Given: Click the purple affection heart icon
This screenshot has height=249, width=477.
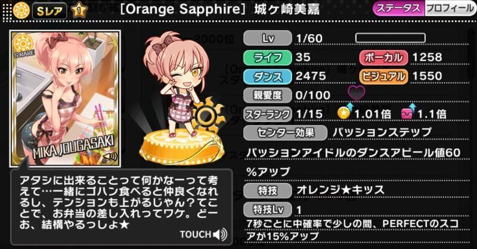Looking at the screenshot, I should pyautogui.click(x=356, y=93).
